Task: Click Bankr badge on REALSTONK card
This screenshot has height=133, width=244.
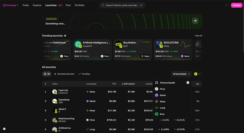Action: tap(185, 56)
